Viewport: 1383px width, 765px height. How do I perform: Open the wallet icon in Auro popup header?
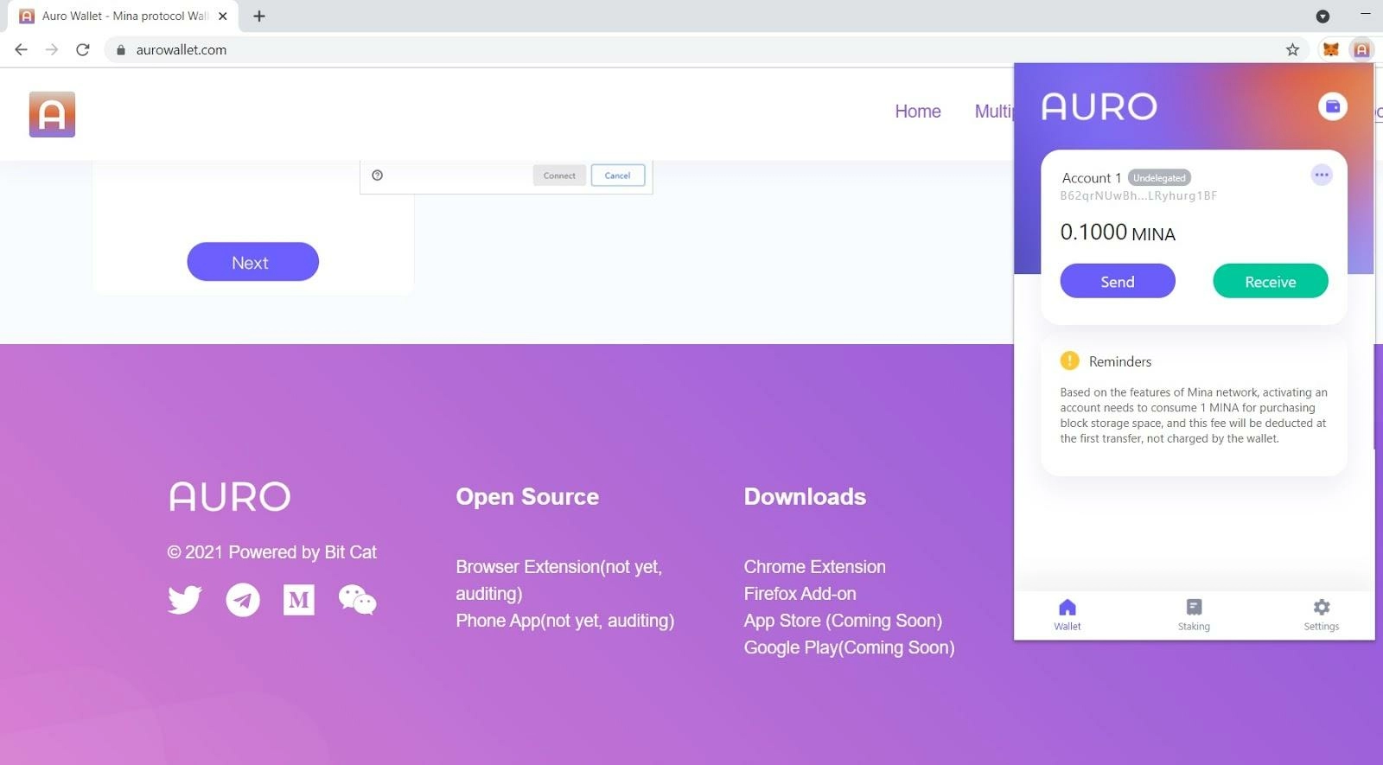click(x=1332, y=106)
